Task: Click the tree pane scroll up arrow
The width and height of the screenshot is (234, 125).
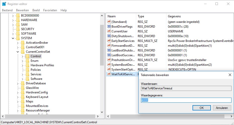Action: pos(102,16)
